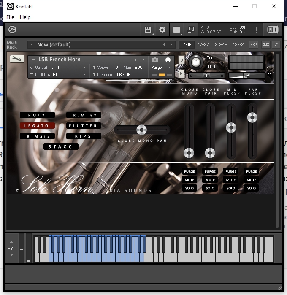Enable STACC articulation
Screen dimensions: 287x295
(61, 147)
